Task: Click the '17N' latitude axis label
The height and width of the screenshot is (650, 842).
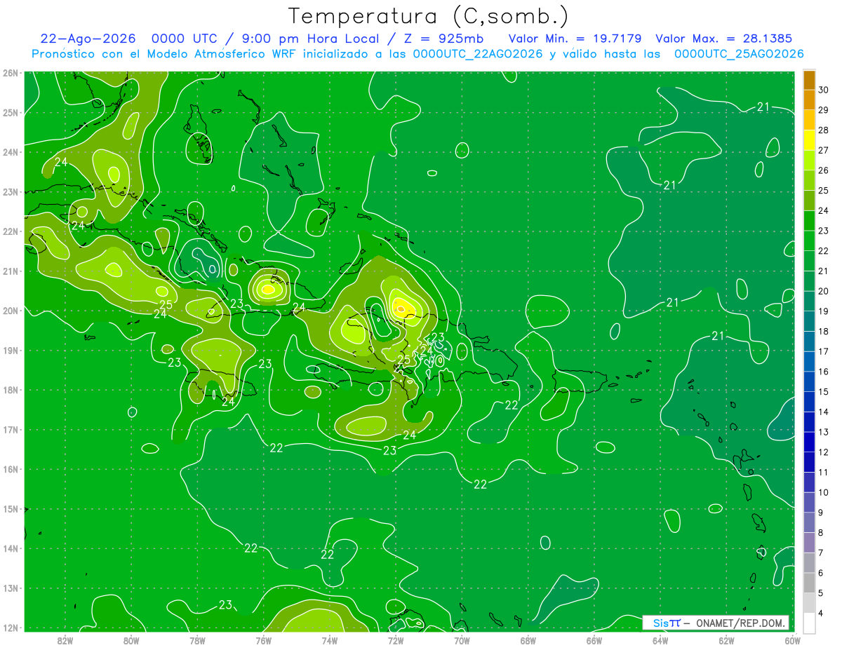Action: click(x=11, y=429)
